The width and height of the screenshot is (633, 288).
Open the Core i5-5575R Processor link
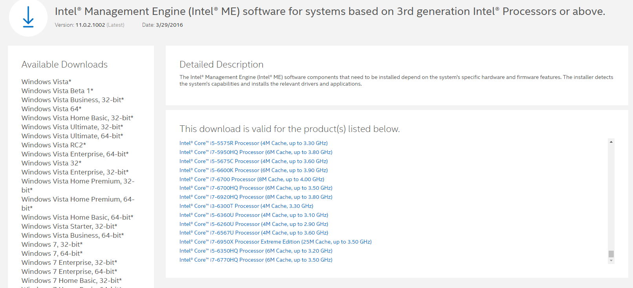pos(253,143)
